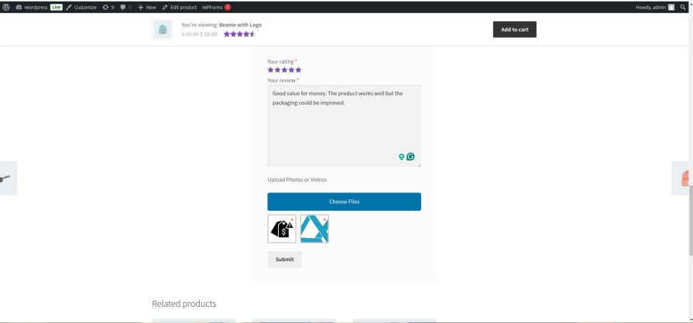Screen dimensions: 693x323
Task: Remove the price tag image upload
Action: (292, 219)
